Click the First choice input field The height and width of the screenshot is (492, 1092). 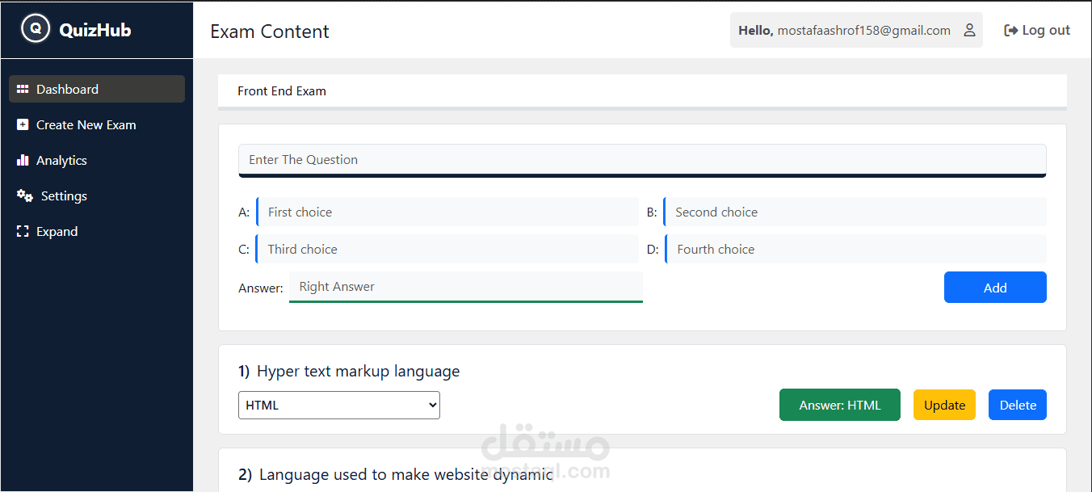point(448,212)
